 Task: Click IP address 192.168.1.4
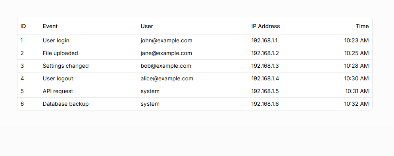[x=265, y=78]
